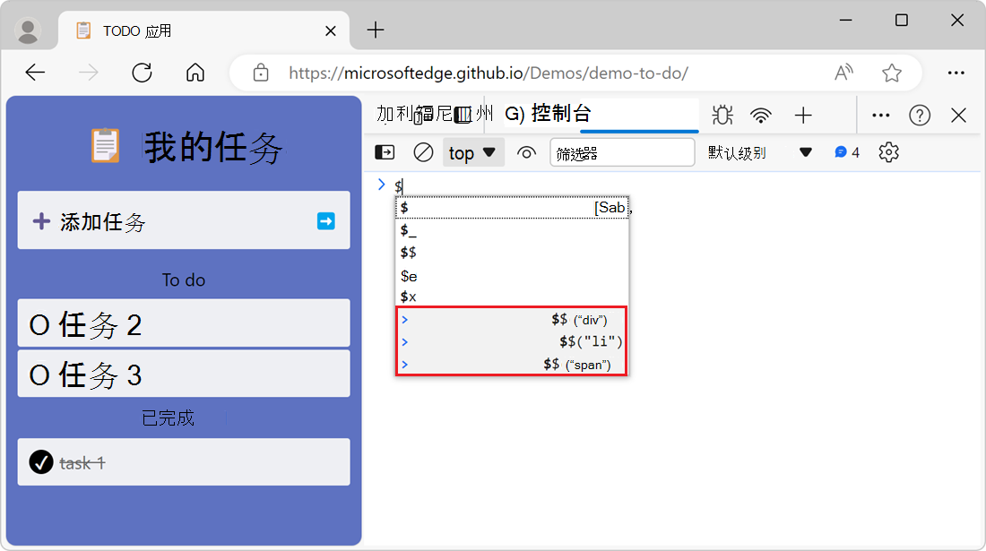Open the top frame context dropdown
The width and height of the screenshot is (986, 551).
coord(472,152)
